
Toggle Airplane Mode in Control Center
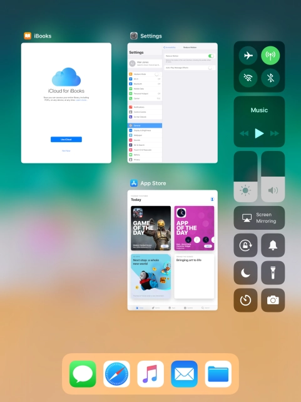[248, 55]
